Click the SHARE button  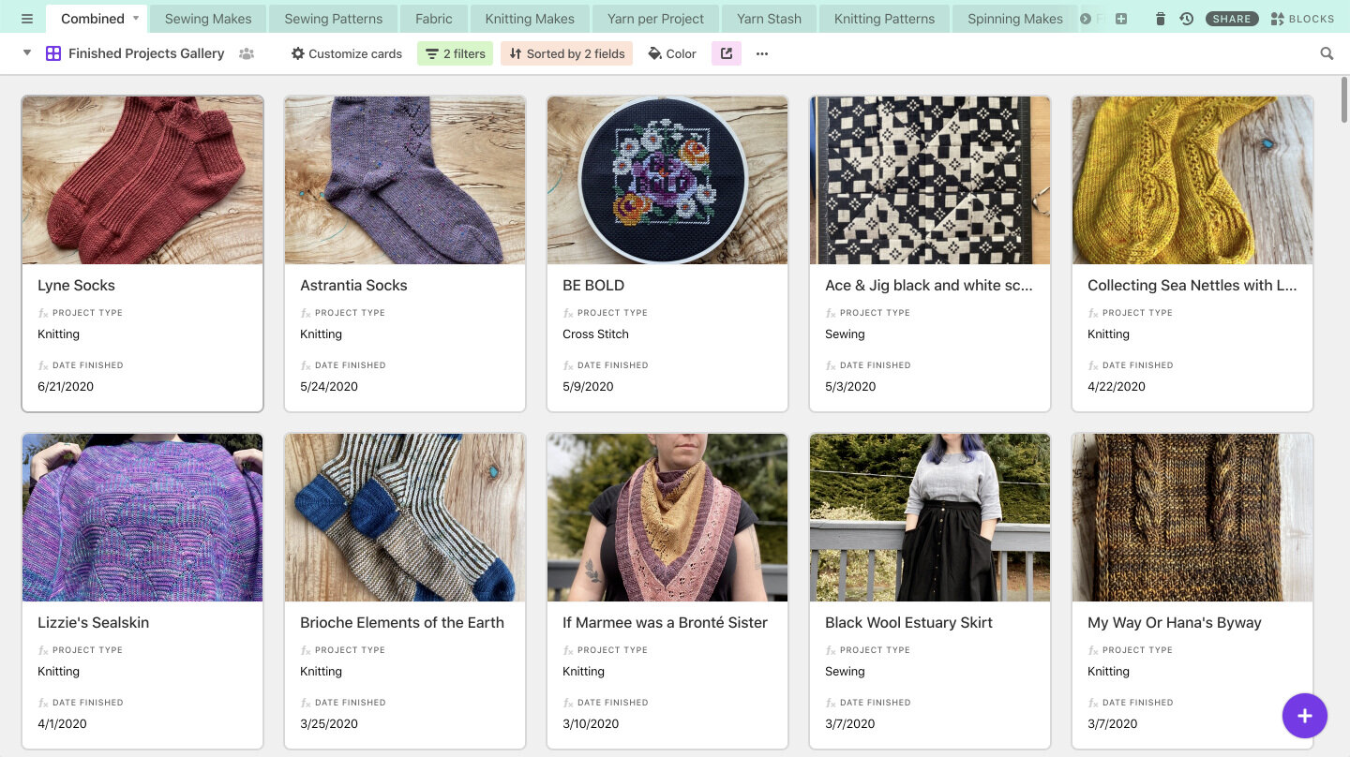[1232, 19]
